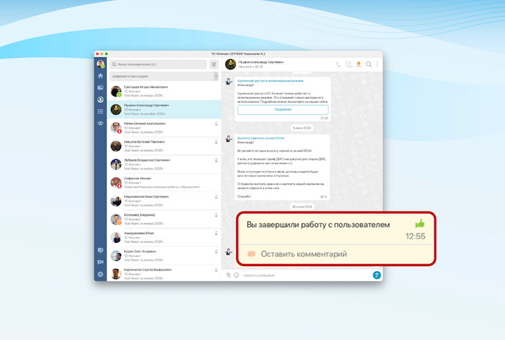505x340 pixels.
Task: Start a voice call with Пушкин
Action: (x=338, y=64)
